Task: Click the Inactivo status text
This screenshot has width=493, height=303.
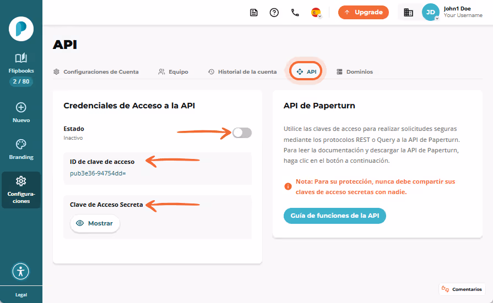Action: click(73, 138)
